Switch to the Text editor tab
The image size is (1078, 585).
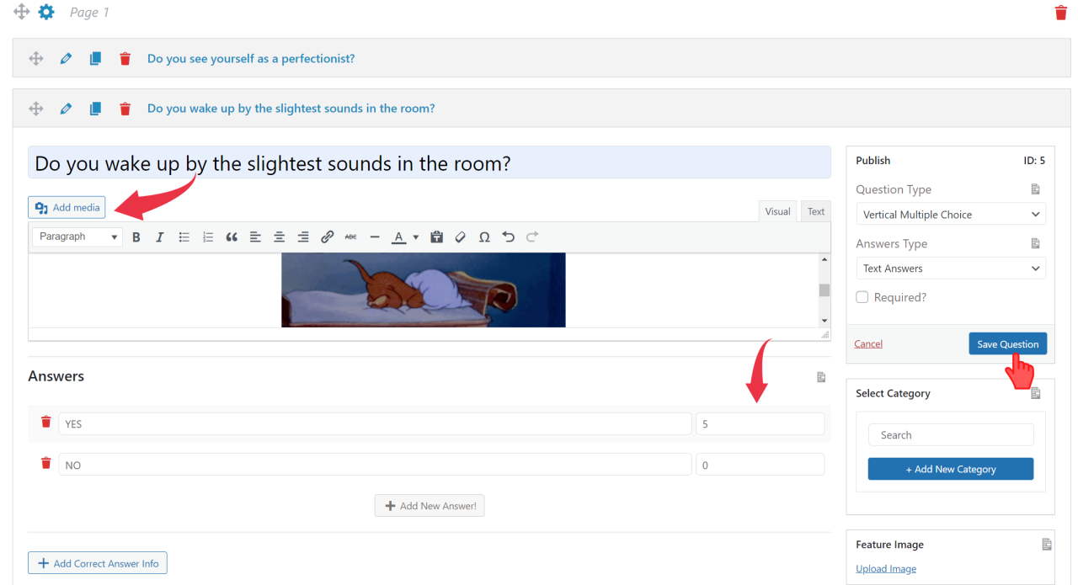pyautogui.click(x=815, y=210)
